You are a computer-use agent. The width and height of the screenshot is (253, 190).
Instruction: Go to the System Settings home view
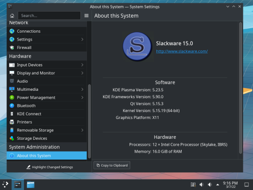[12, 16]
